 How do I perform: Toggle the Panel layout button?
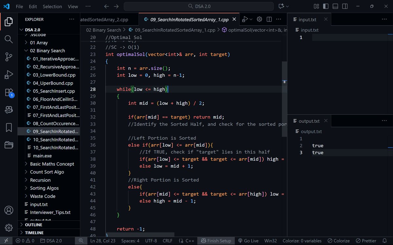[335, 6]
